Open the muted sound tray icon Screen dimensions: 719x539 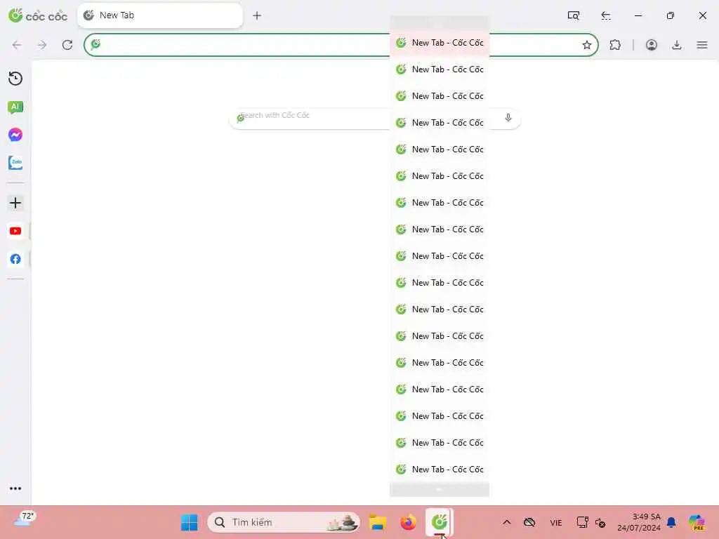(x=600, y=522)
